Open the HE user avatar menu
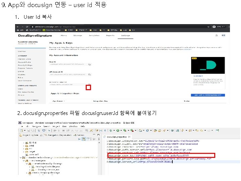The image size is (241, 181). pyautogui.click(x=223, y=36)
